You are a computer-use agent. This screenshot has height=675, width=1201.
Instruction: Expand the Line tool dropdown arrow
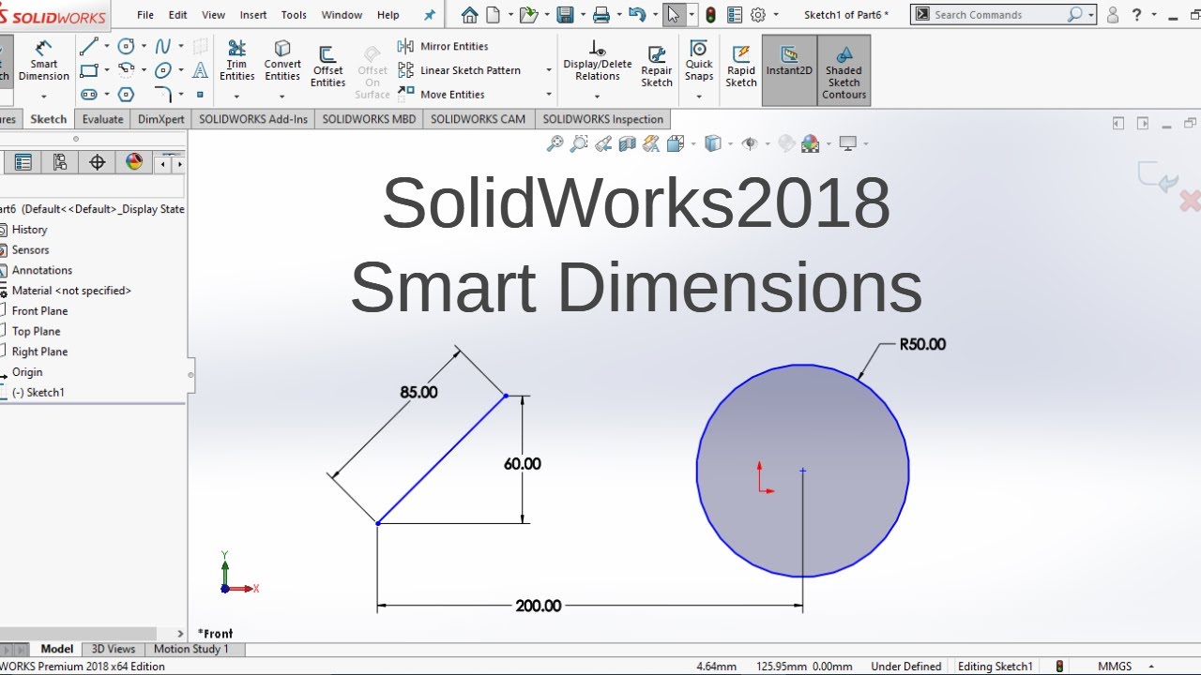(106, 46)
